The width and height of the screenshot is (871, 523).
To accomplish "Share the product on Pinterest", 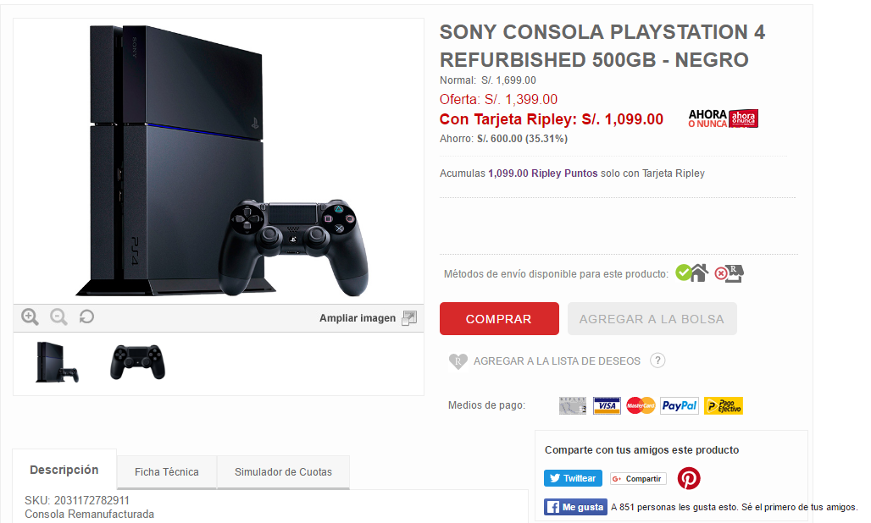I will coord(689,478).
